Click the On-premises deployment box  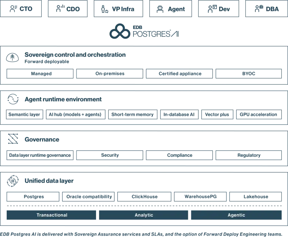(x=109, y=73)
